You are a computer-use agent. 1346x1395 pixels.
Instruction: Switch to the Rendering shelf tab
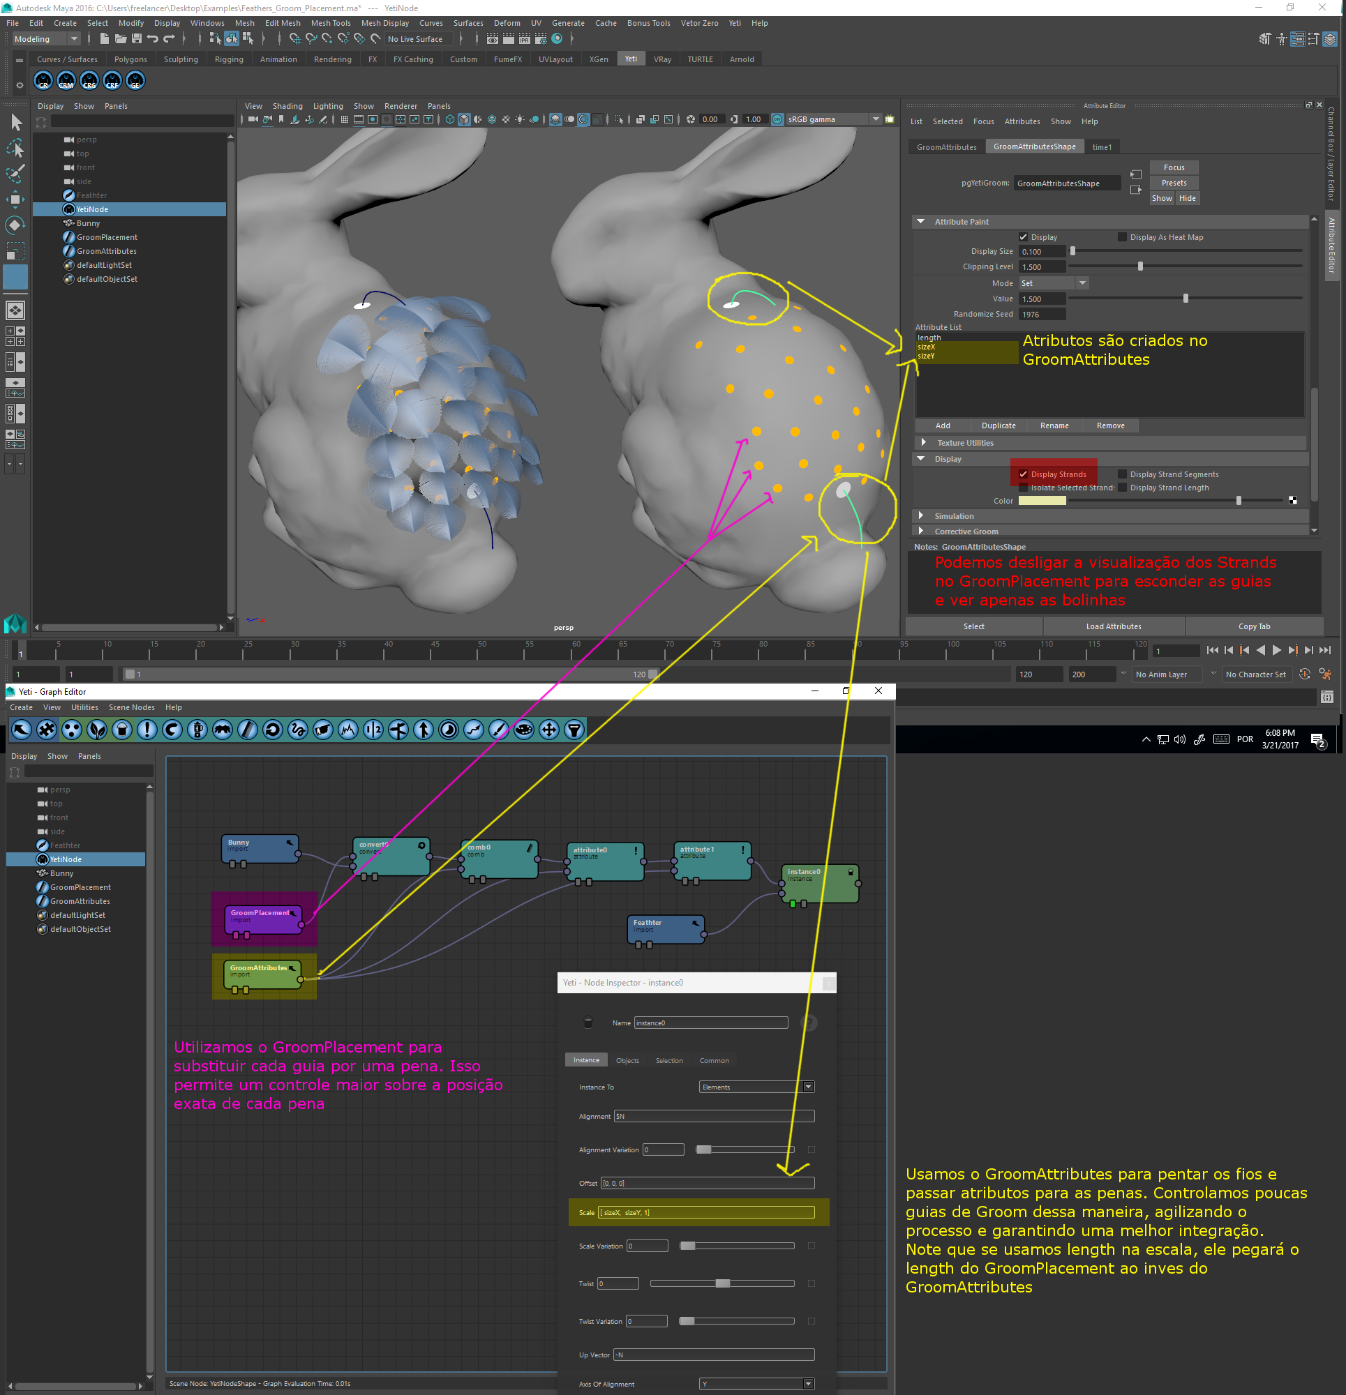[x=332, y=60]
